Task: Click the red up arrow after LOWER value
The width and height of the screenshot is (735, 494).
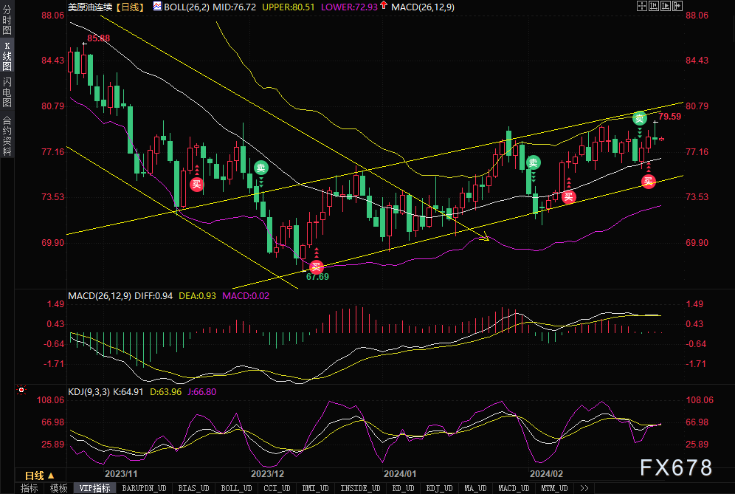Action: 384,6
